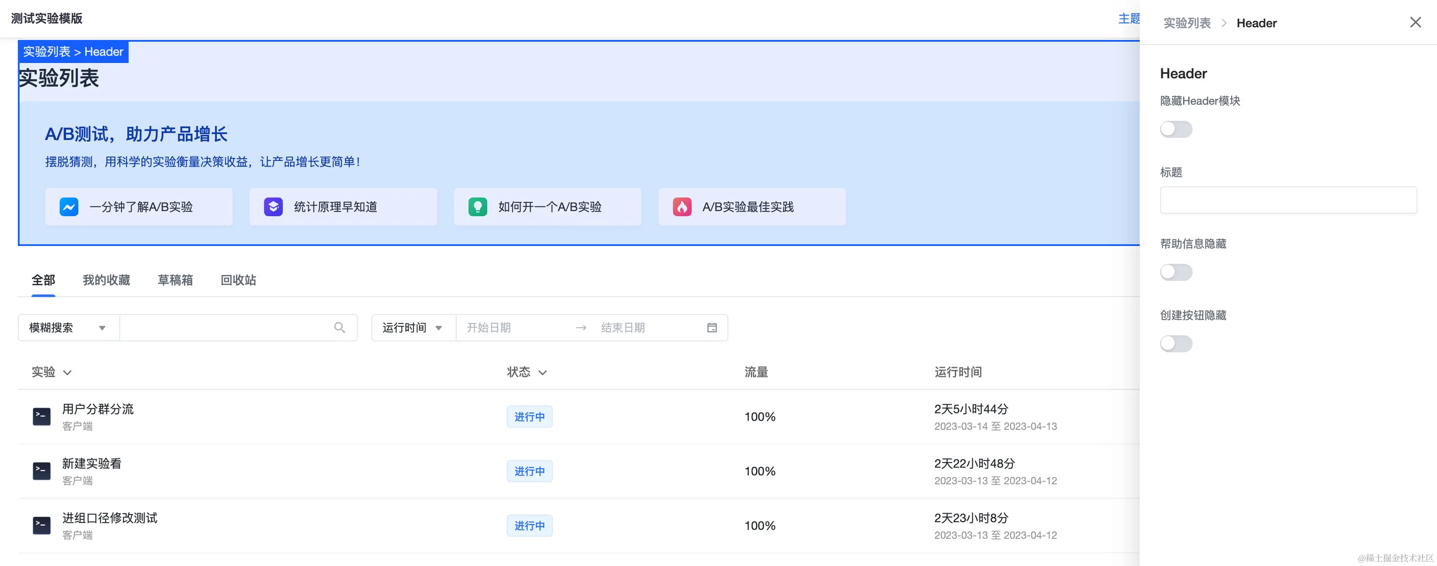Screen dimensions: 1437x566
Task: Close the Header settings panel
Action: tap(1415, 22)
